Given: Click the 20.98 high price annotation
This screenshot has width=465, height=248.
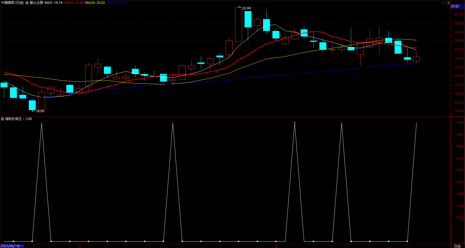Looking at the screenshot, I should click(x=246, y=8).
